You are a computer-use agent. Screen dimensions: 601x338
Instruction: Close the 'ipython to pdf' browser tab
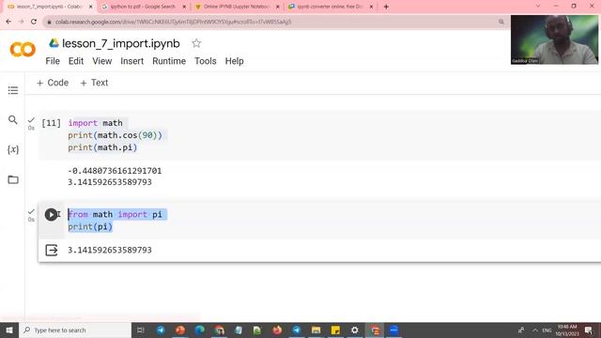point(184,7)
